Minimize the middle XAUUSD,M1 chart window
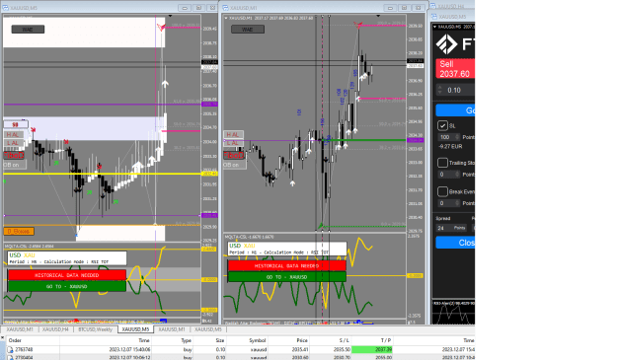Screen dimensions: 617x360 (x=390, y=8)
